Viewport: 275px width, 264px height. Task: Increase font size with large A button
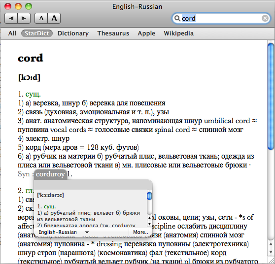point(54,18)
